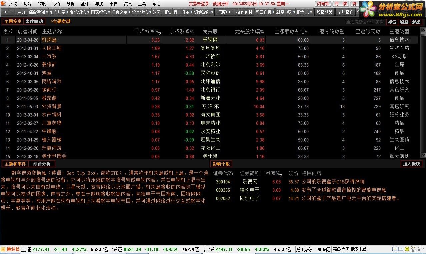Select the 主题和事件 tab

[x=15, y=164]
